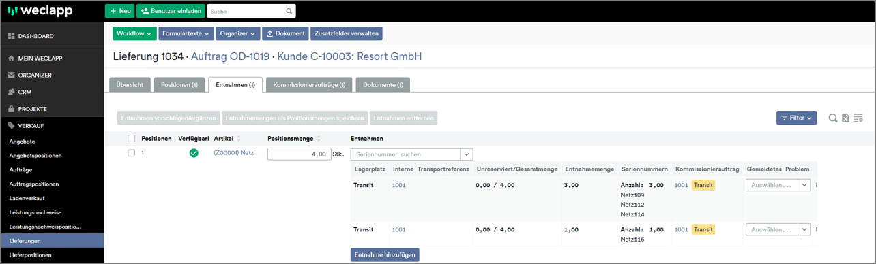Open the Dashboard icon in sidebar
876x264 pixels.
11,36
